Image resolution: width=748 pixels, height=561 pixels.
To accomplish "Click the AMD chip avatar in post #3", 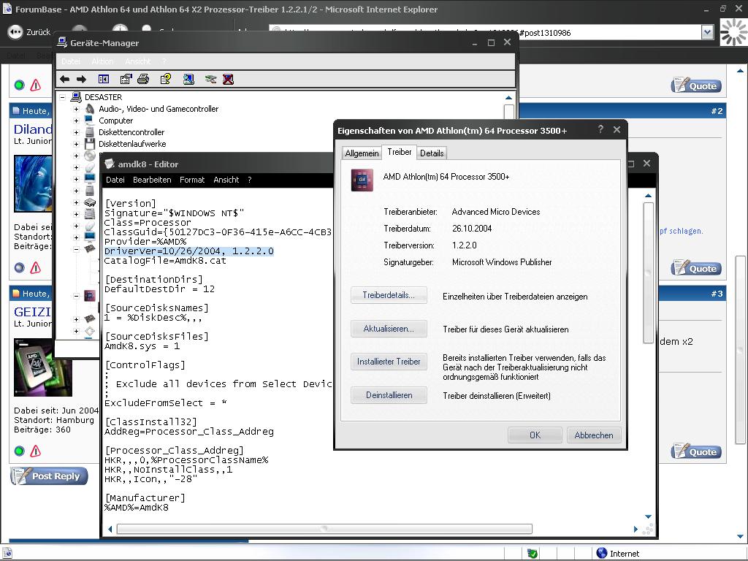I will [42, 367].
